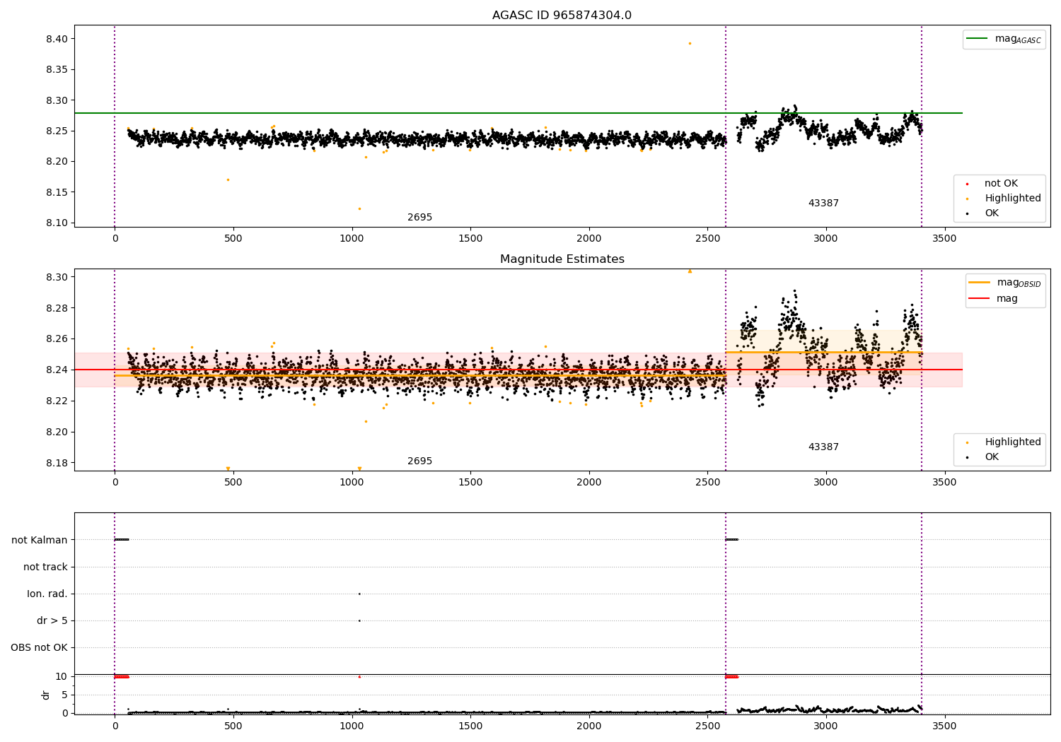
Task: Click the 8.18 y-axis tick label
Action: pyautogui.click(x=57, y=463)
